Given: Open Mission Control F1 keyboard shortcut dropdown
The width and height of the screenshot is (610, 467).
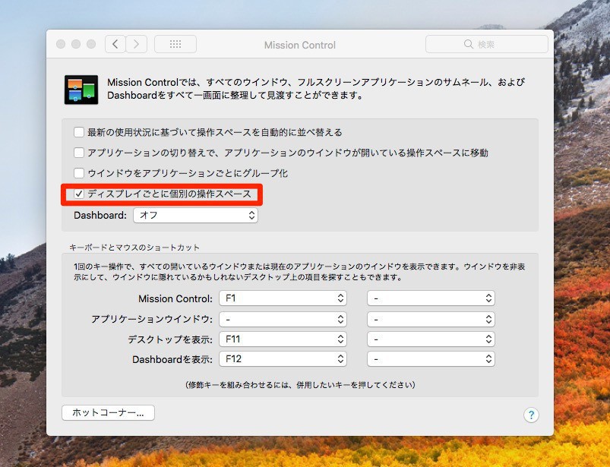Looking at the screenshot, I should 283,298.
